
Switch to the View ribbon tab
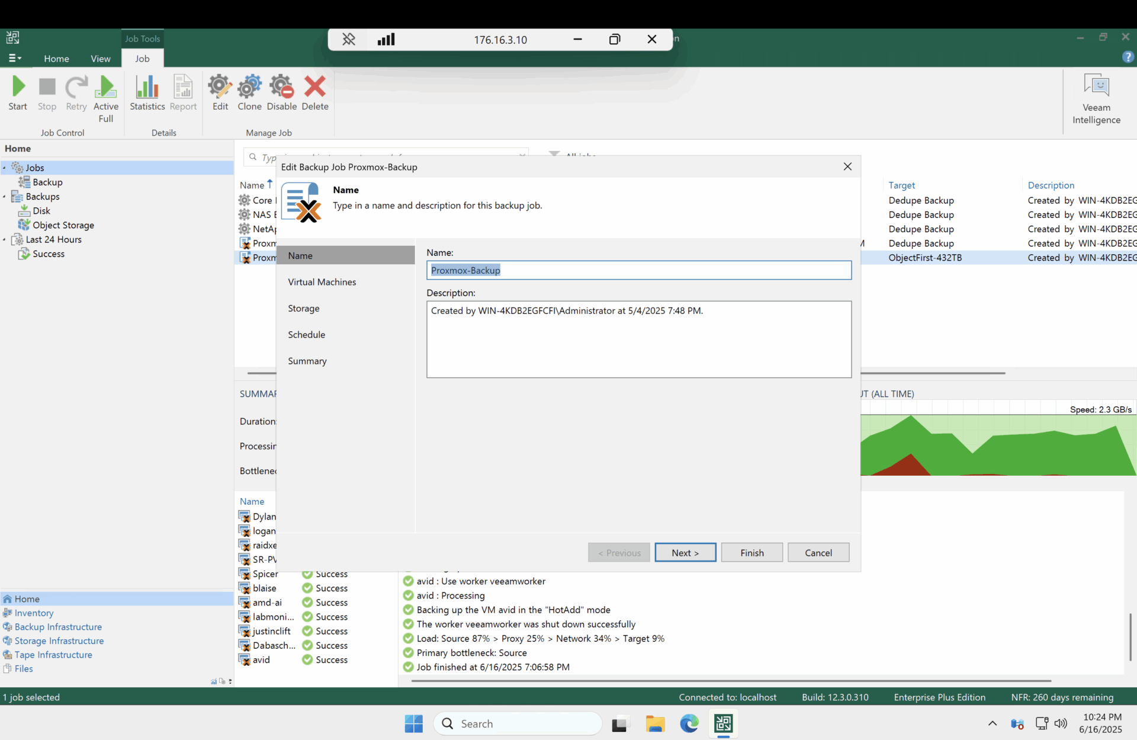click(x=100, y=58)
